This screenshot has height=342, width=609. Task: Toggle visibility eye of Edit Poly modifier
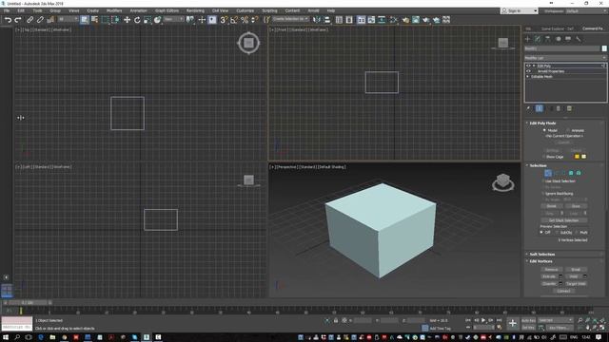(x=528, y=66)
